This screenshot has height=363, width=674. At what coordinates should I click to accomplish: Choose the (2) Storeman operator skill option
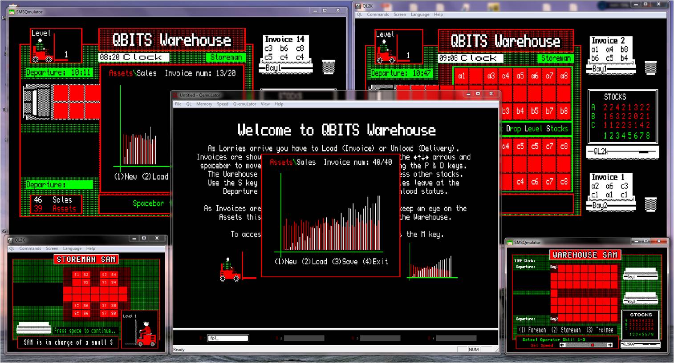(566, 330)
